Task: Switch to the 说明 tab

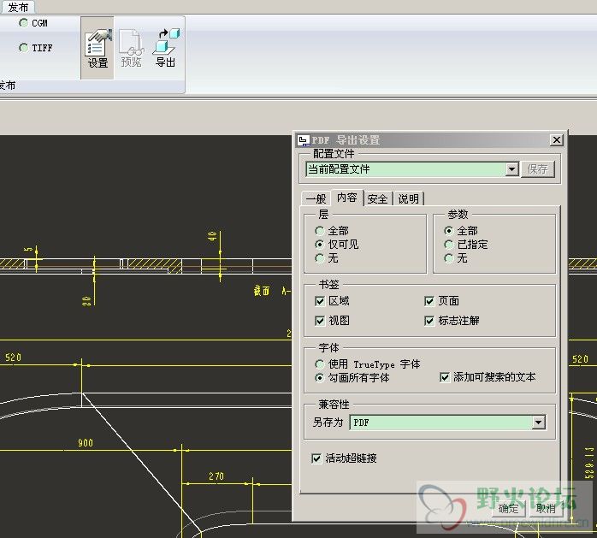Action: point(408,198)
